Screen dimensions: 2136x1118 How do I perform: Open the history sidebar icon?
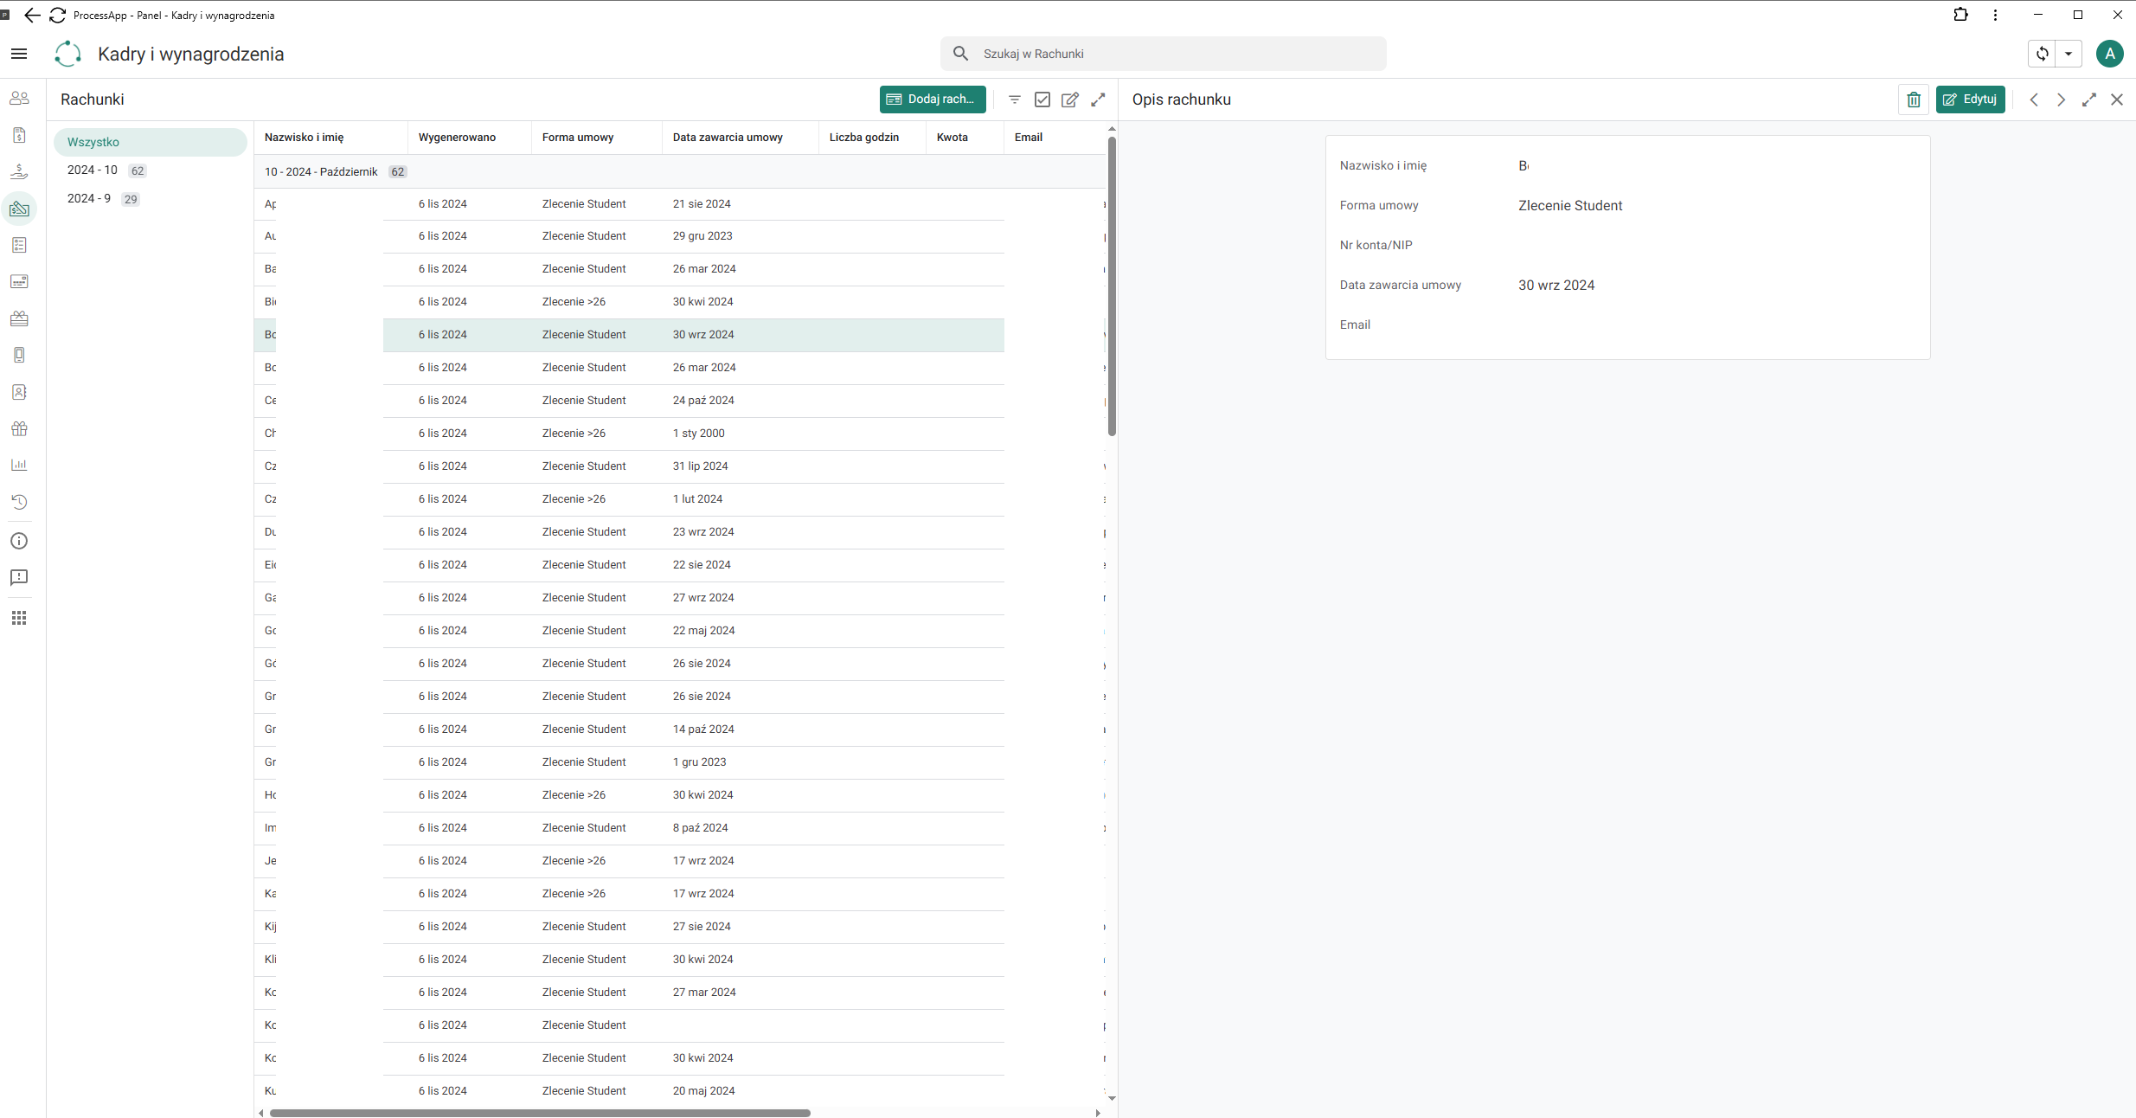(x=19, y=502)
